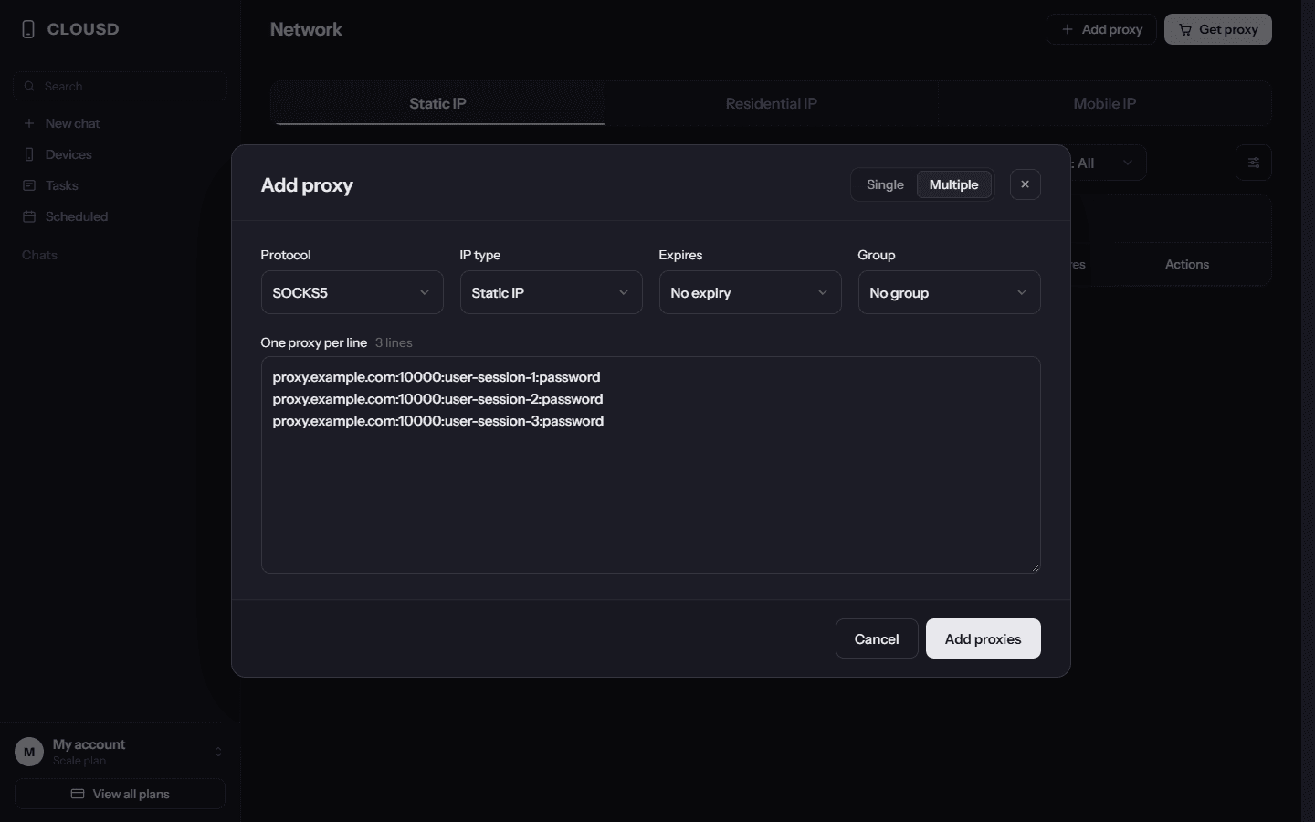The height and width of the screenshot is (822, 1315).
Task: Select Multiple proxy mode
Action: 954,184
